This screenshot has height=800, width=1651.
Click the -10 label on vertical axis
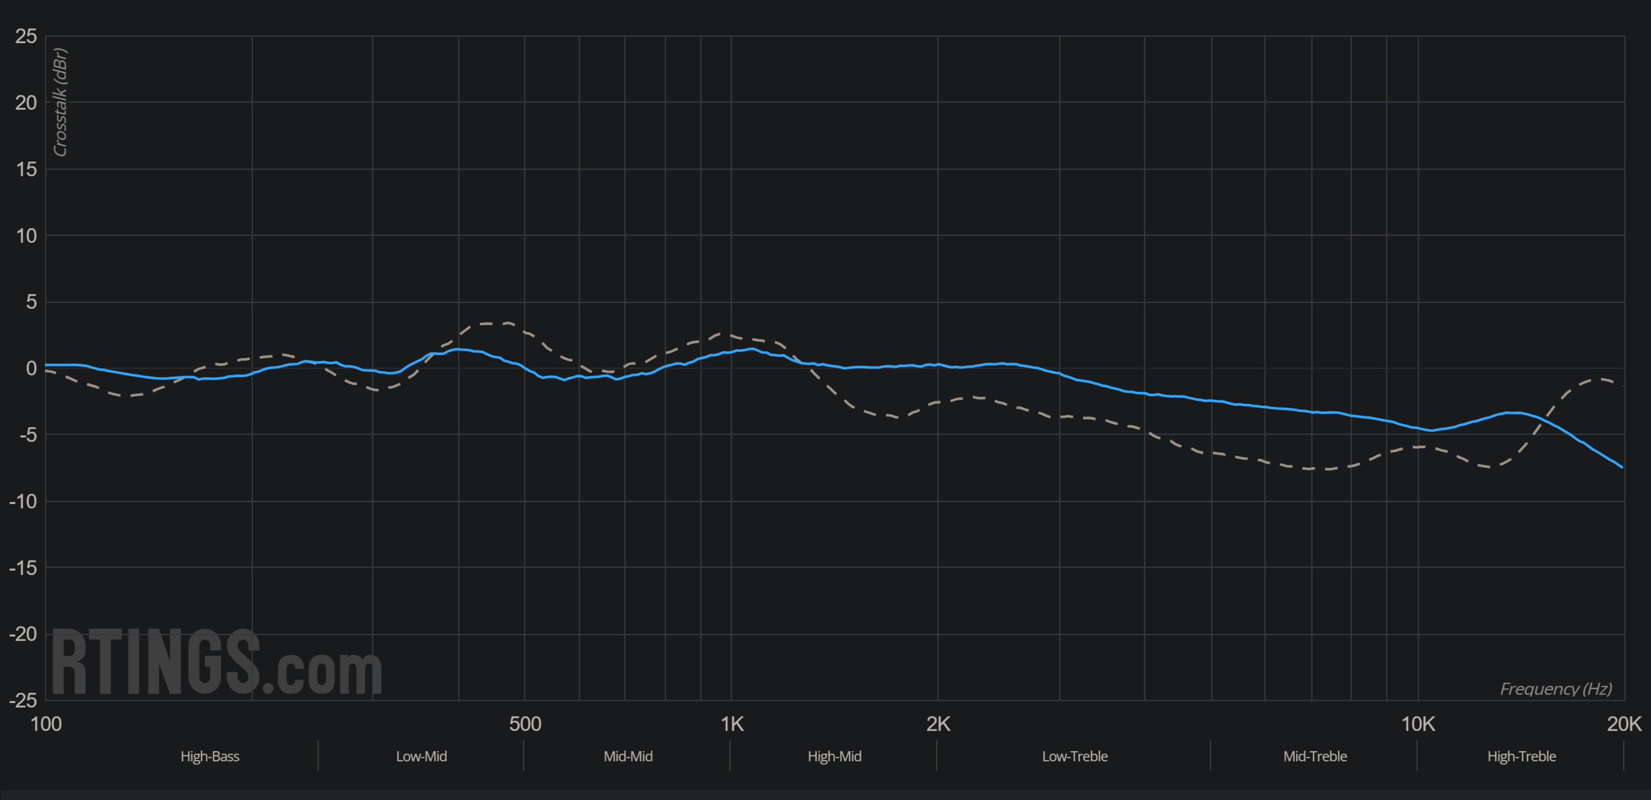pyautogui.click(x=23, y=501)
